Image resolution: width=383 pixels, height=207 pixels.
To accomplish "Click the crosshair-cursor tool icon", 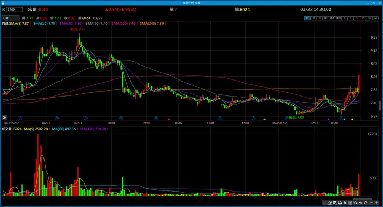I will (x=356, y=203).
